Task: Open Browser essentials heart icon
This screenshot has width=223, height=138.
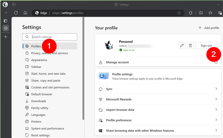Action: [x=220, y=13]
